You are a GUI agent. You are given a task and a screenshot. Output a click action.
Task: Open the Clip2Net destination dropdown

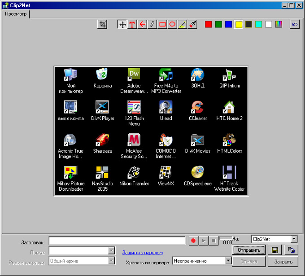pos(294,239)
